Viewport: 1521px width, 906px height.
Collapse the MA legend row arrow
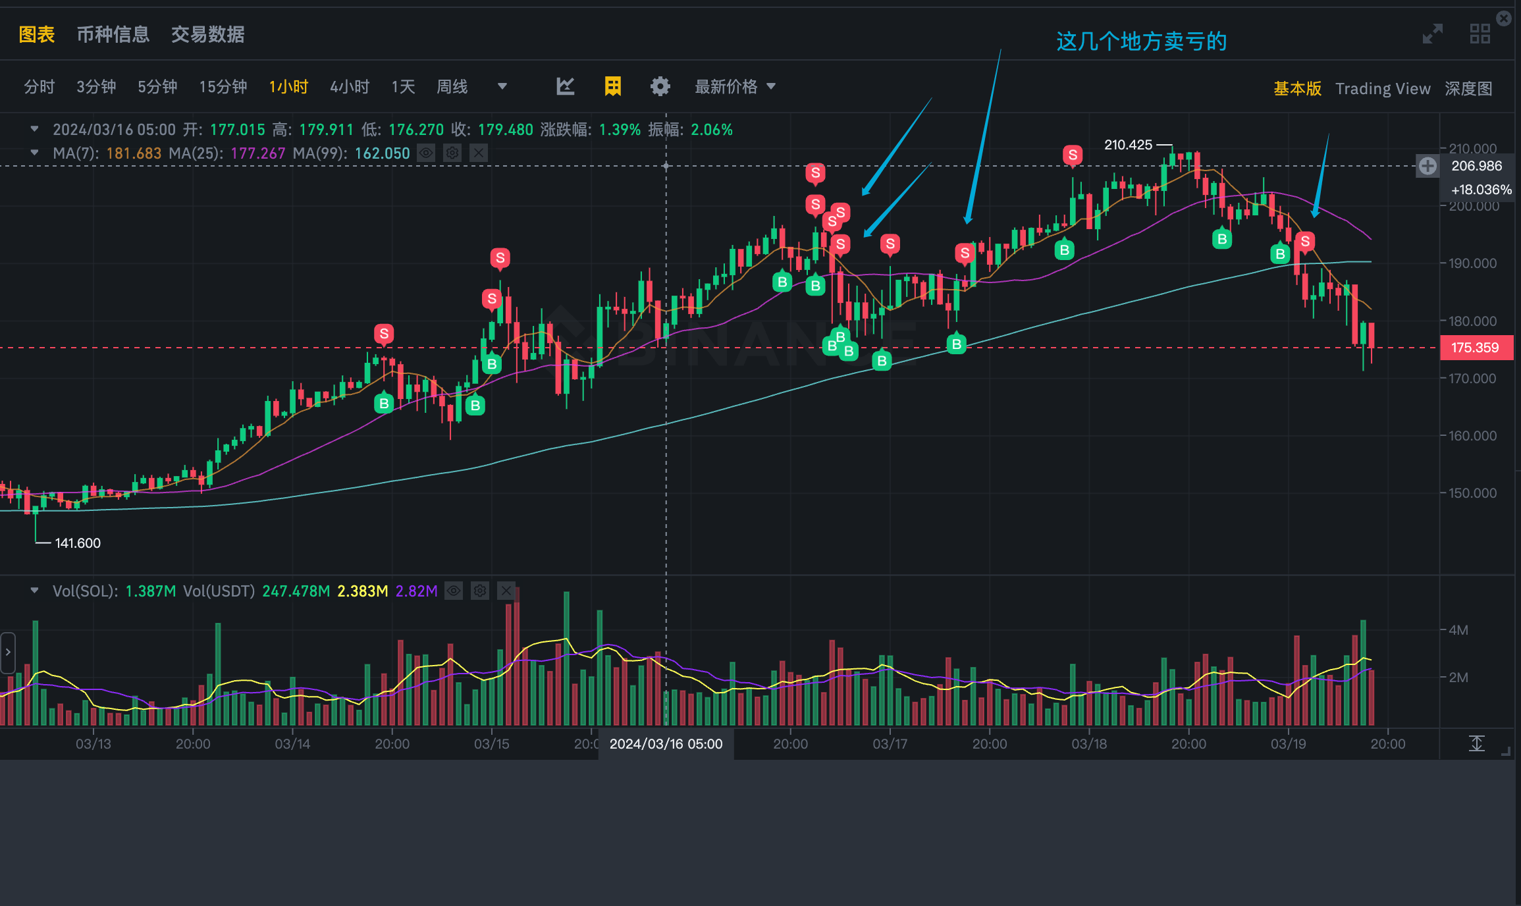[34, 153]
